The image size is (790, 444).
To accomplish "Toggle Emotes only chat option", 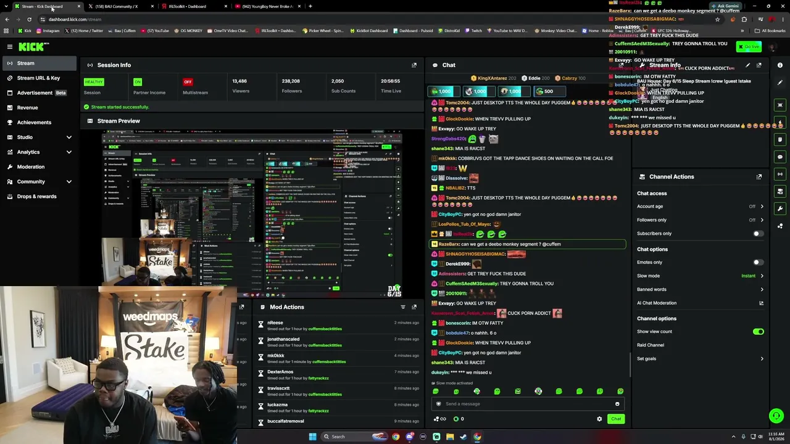I will click(x=758, y=262).
